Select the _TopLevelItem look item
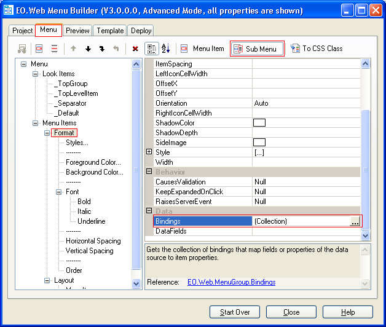Image resolution: width=386 pixels, height=327 pixels. 76,93
